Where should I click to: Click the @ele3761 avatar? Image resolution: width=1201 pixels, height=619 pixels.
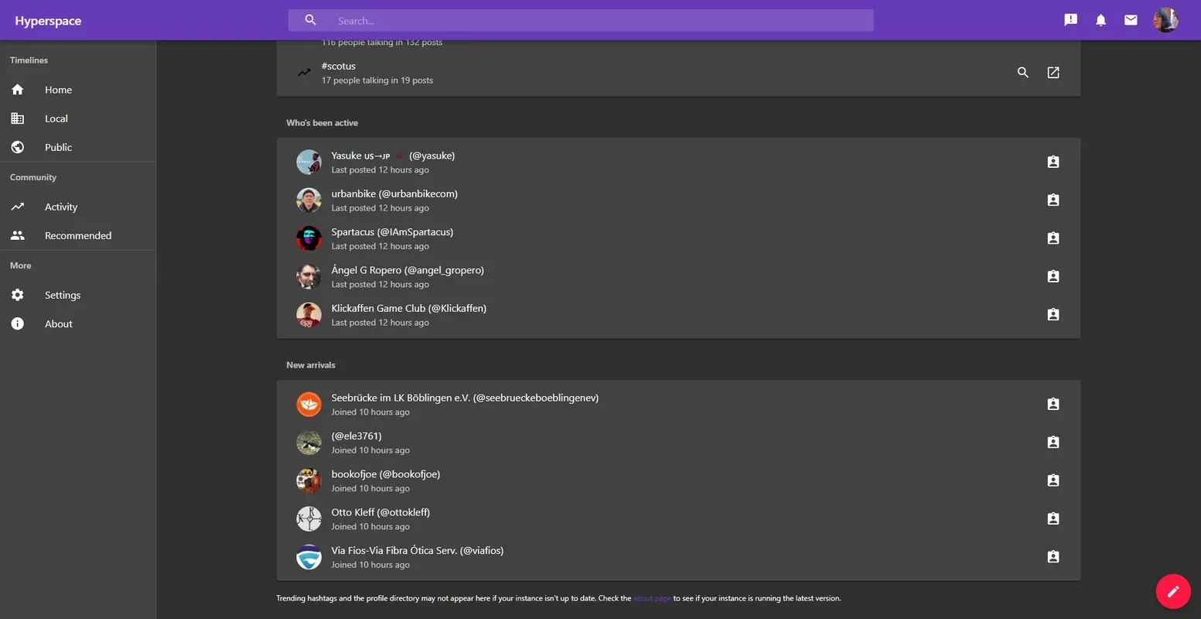coord(309,443)
